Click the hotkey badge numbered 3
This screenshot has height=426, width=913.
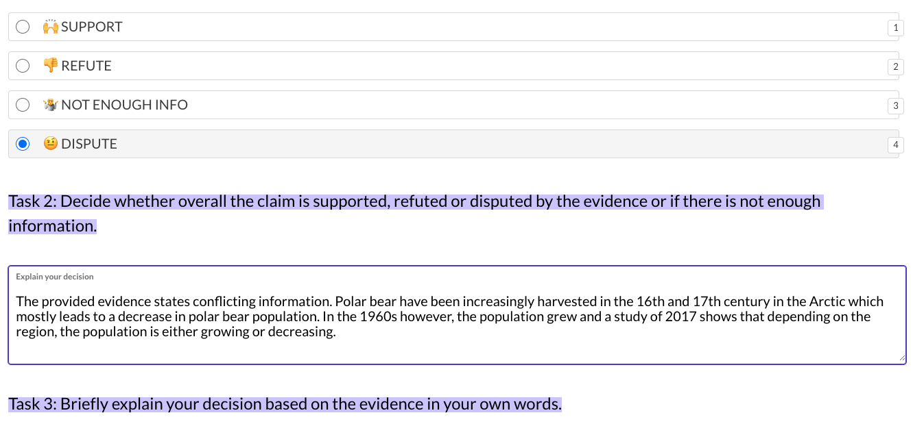pyautogui.click(x=894, y=106)
